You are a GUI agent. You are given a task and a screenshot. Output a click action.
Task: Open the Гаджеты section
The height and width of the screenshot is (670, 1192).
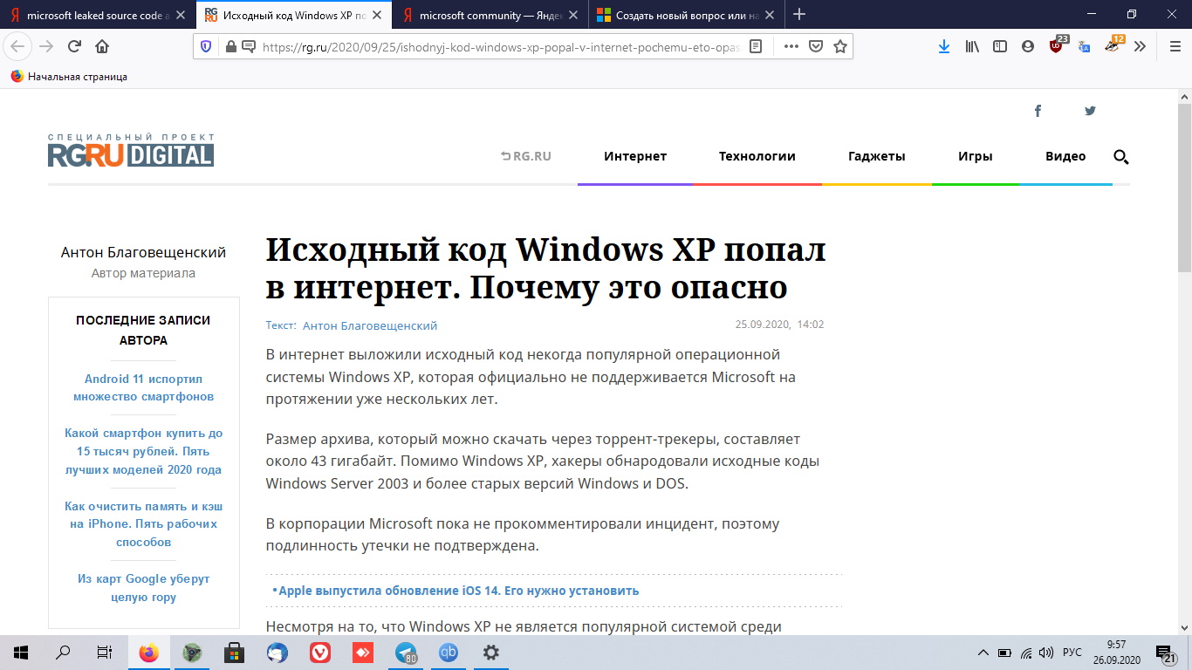coord(877,156)
